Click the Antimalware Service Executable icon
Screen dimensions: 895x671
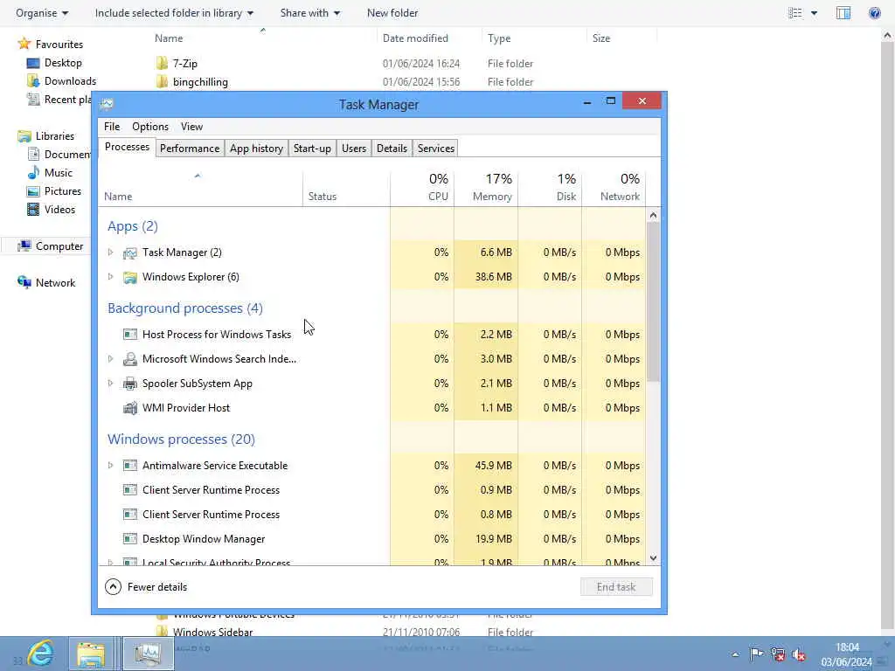pos(130,466)
